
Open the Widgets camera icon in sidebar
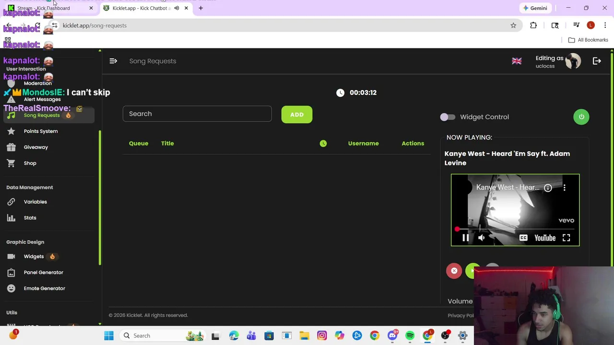[11, 256]
